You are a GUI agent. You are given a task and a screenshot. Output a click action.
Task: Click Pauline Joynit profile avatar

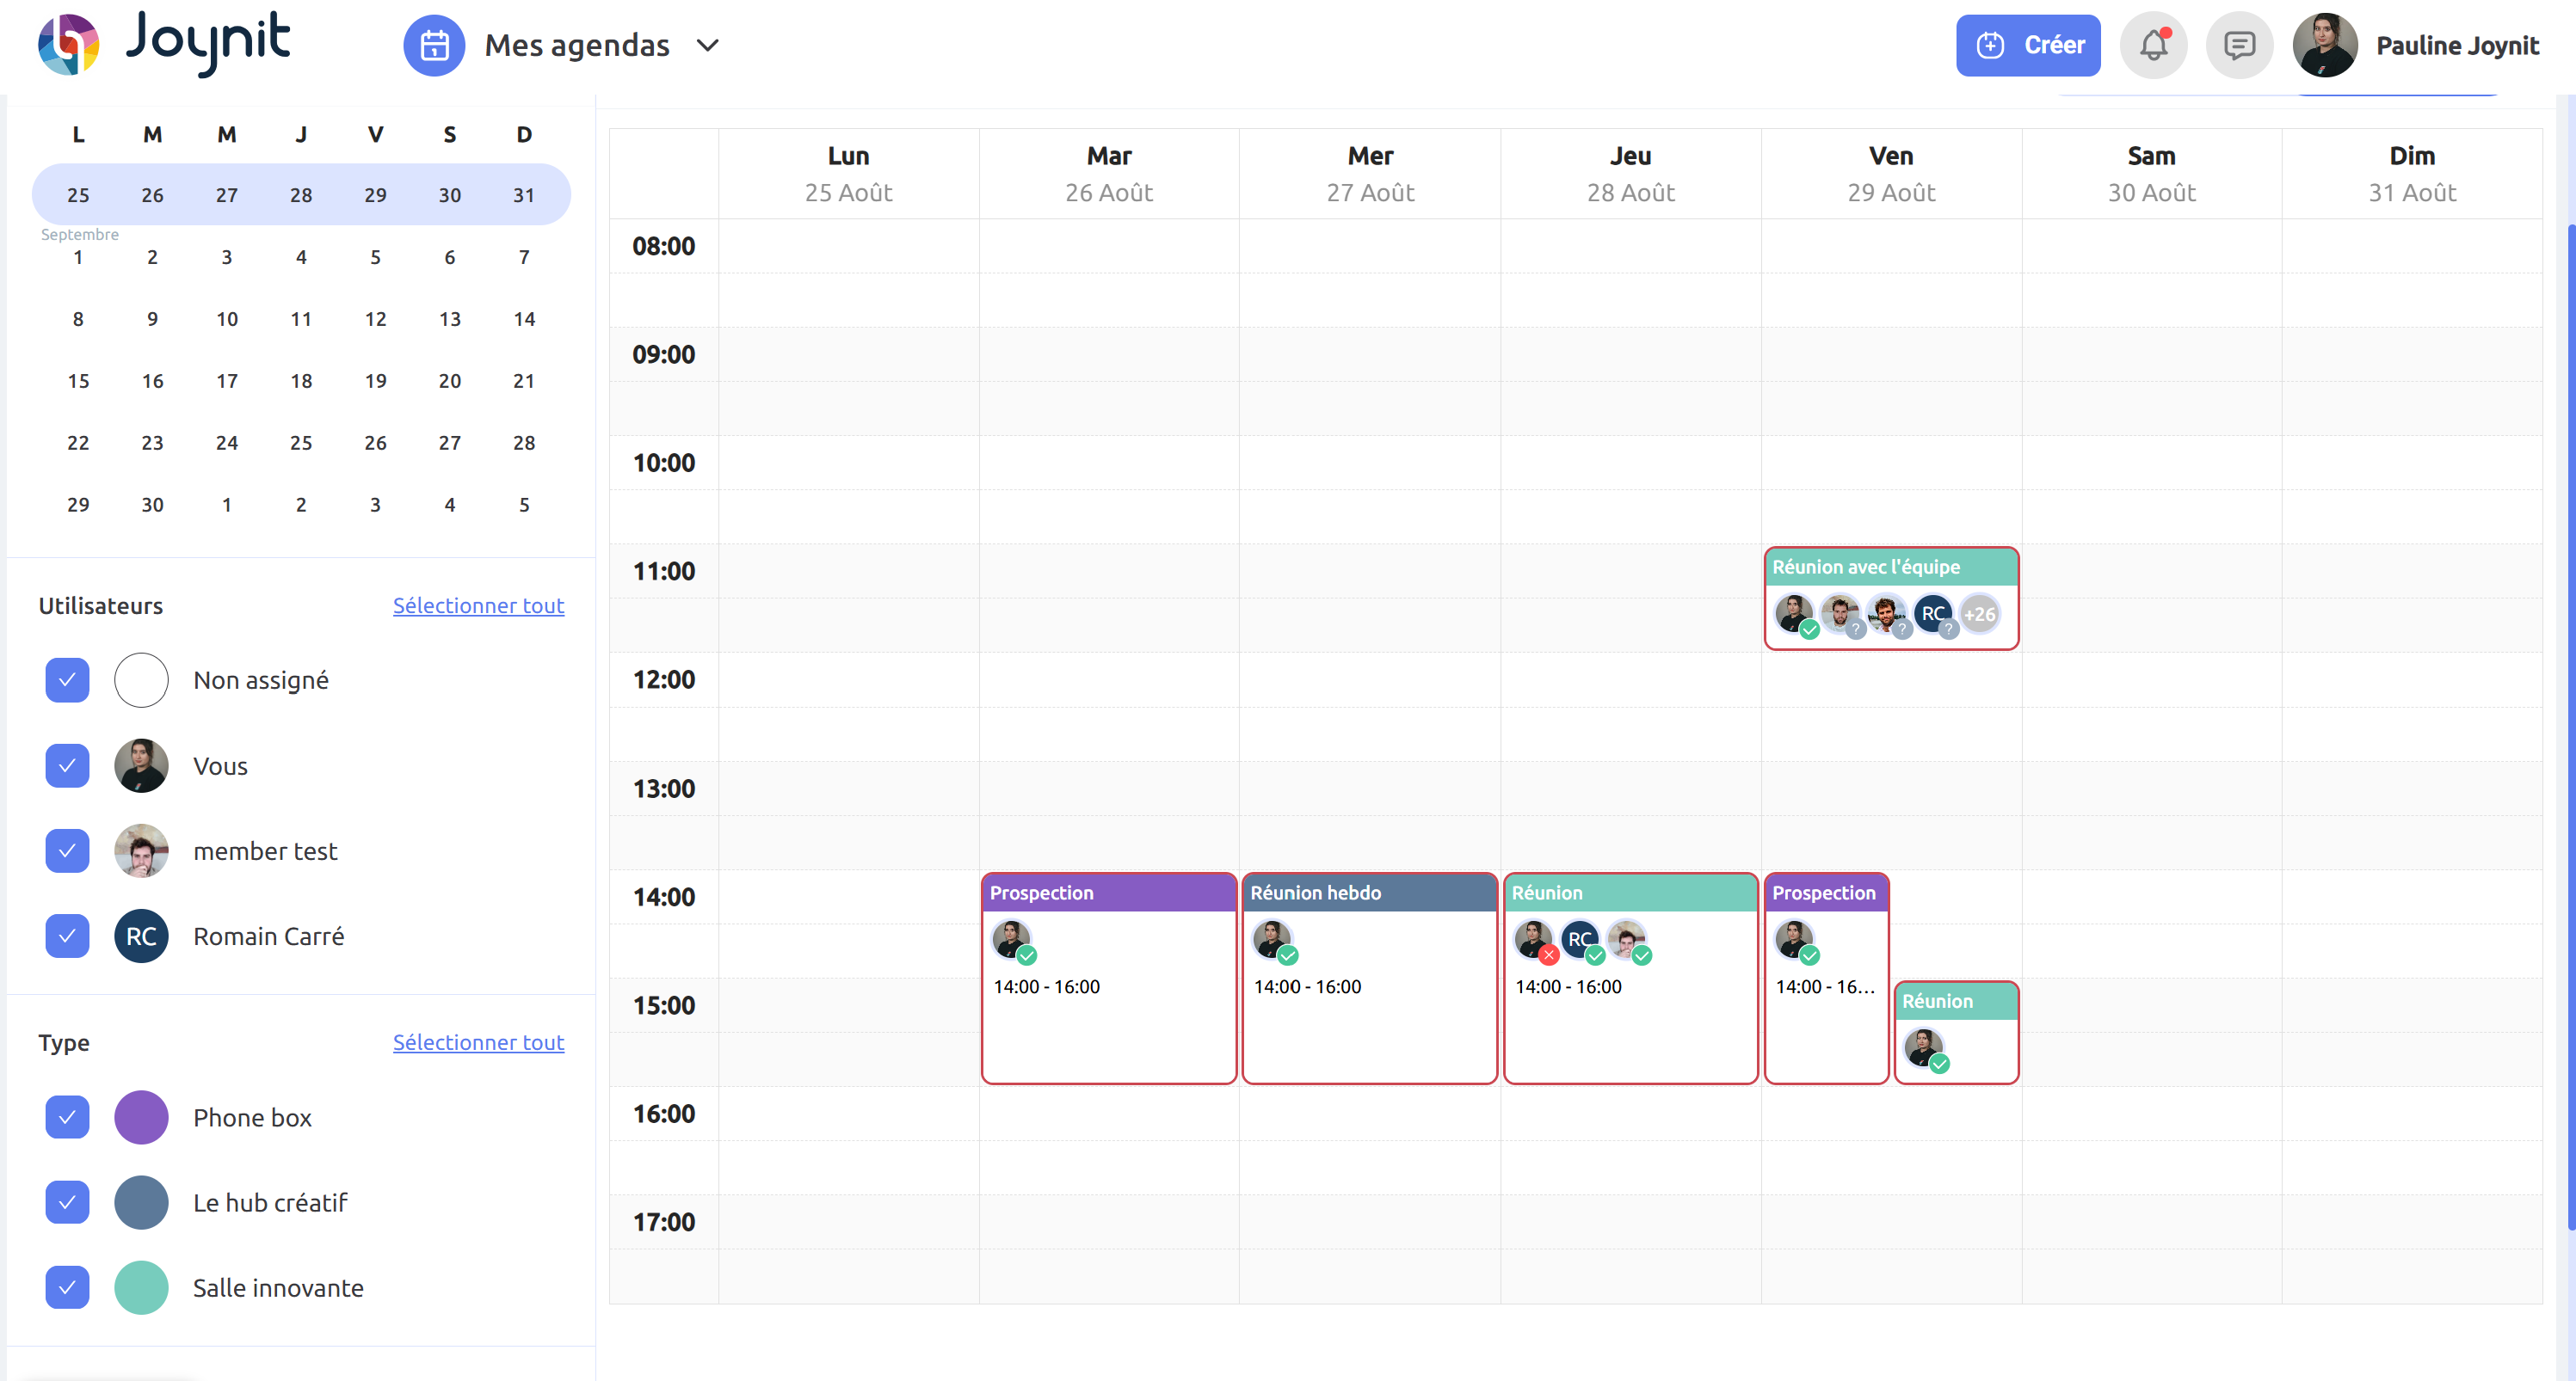tap(2324, 45)
